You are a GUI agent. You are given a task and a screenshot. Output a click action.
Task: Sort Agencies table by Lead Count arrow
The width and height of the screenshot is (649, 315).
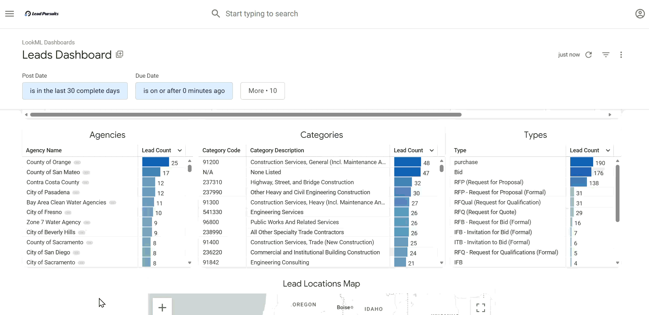180,150
